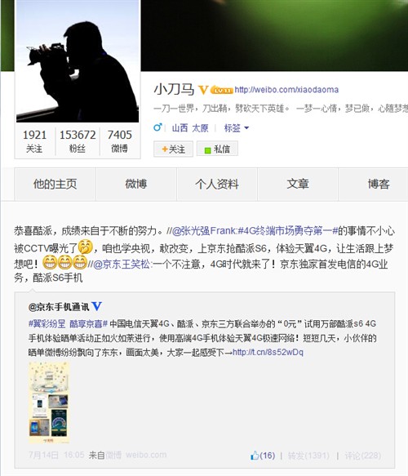This screenshot has width=408, height=476.
Task: Select the 文章 tab
Action: pyautogui.click(x=298, y=184)
